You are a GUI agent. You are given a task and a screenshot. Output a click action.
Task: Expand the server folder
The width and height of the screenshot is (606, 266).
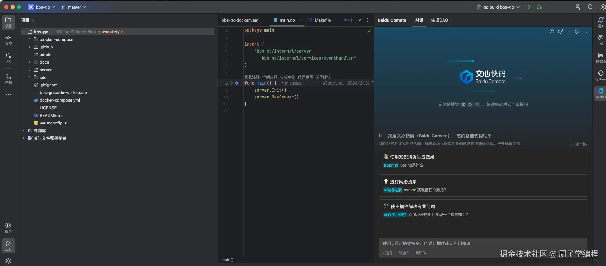tap(30, 70)
